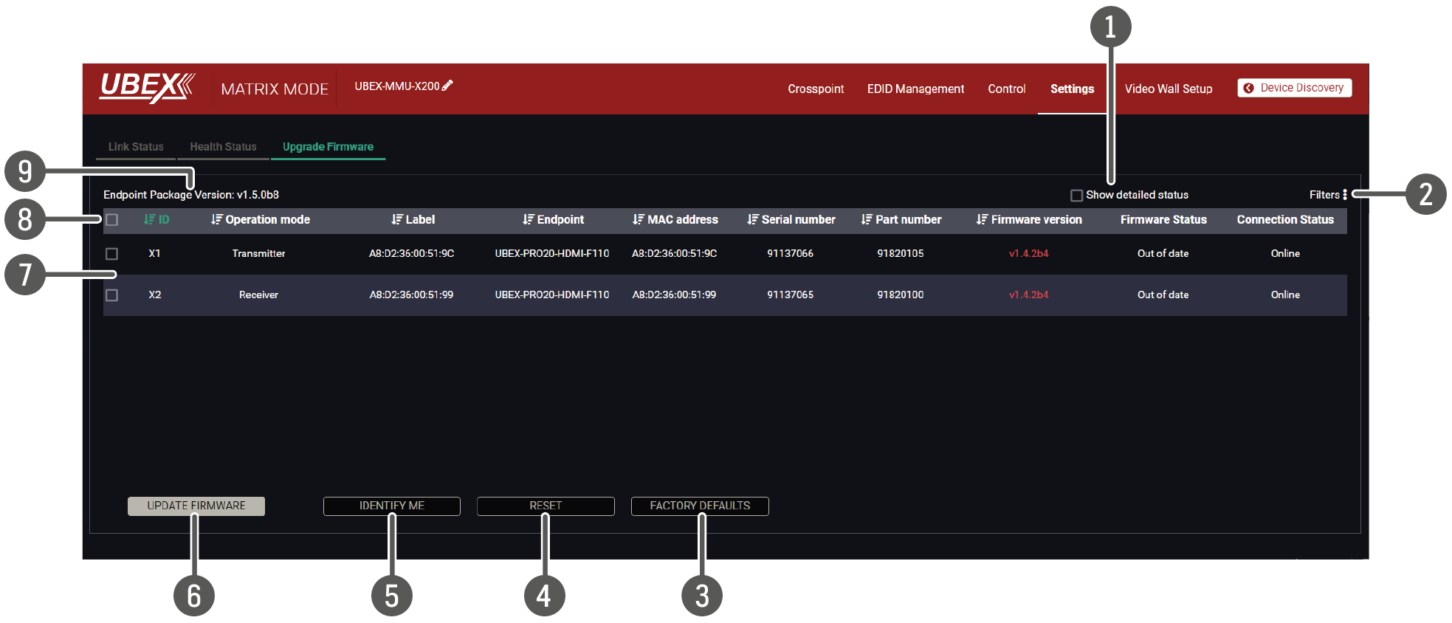Screen dimensions: 1452x623
Task: Sort by Endpoint column header
Action: (x=553, y=220)
